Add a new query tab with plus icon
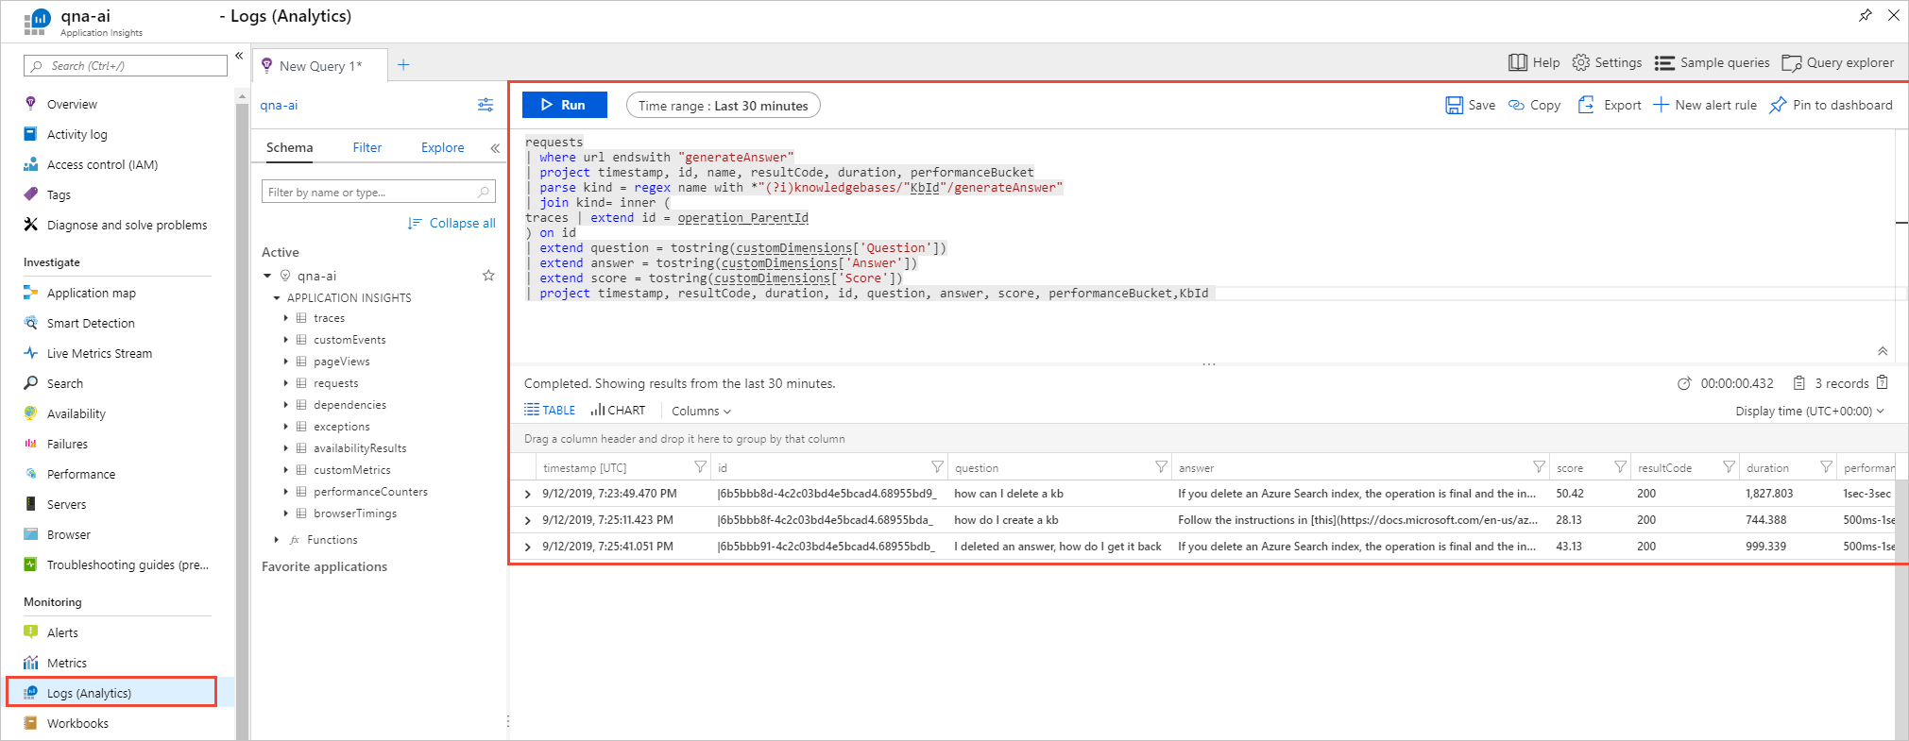 (x=403, y=64)
